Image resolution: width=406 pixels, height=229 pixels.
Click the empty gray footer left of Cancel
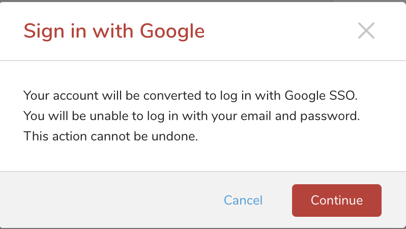pyautogui.click(x=102, y=201)
